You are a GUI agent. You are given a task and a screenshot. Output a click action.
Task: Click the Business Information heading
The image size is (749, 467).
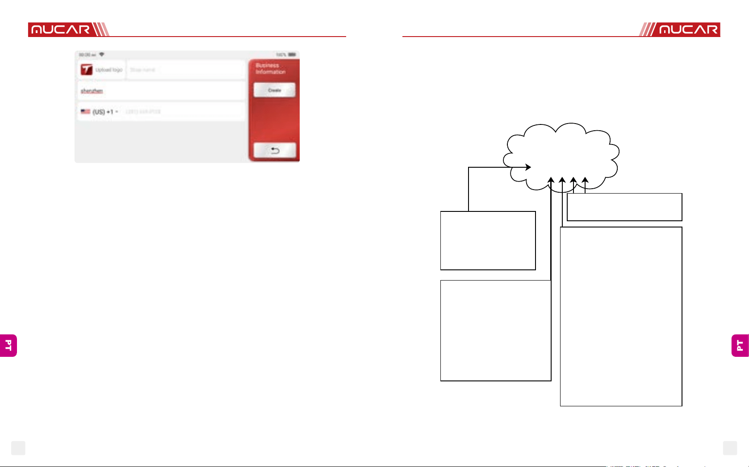pyautogui.click(x=270, y=68)
